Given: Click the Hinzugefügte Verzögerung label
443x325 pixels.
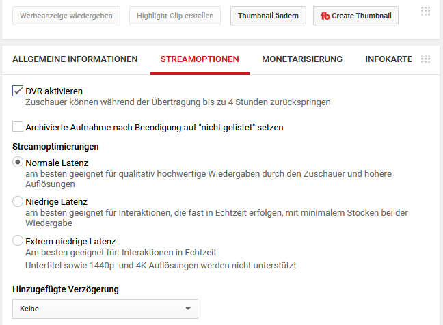Looking at the screenshot, I should click(x=66, y=289).
